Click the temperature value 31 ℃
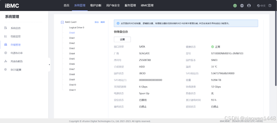Screen dimensions: 277x123 click(x=214, y=67)
